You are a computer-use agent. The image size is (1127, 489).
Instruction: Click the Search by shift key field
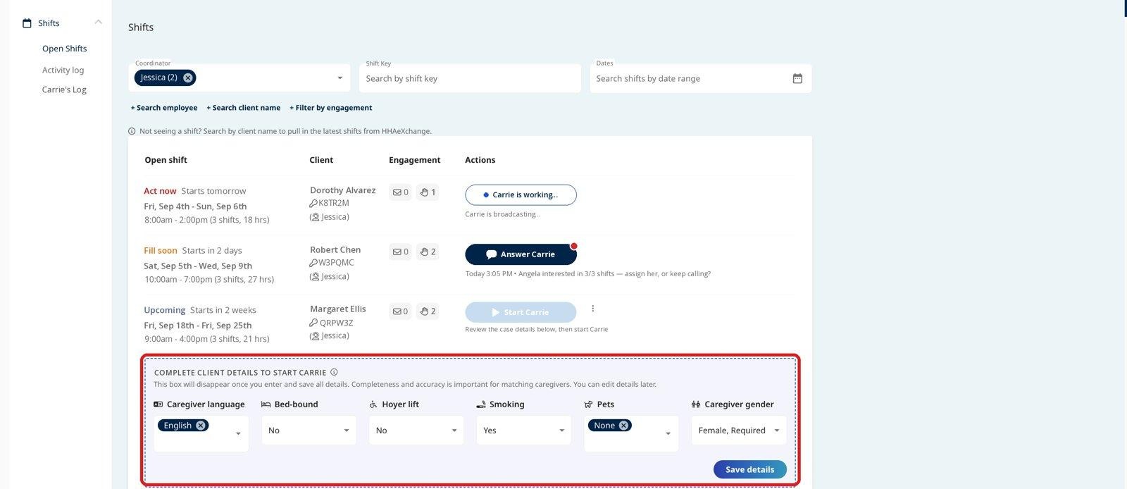(470, 78)
